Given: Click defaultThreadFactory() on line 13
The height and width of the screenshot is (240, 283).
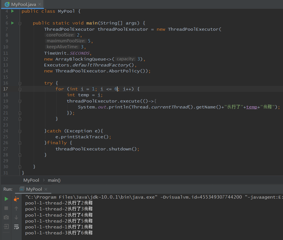Looking at the screenshot, I should click(x=103, y=65).
